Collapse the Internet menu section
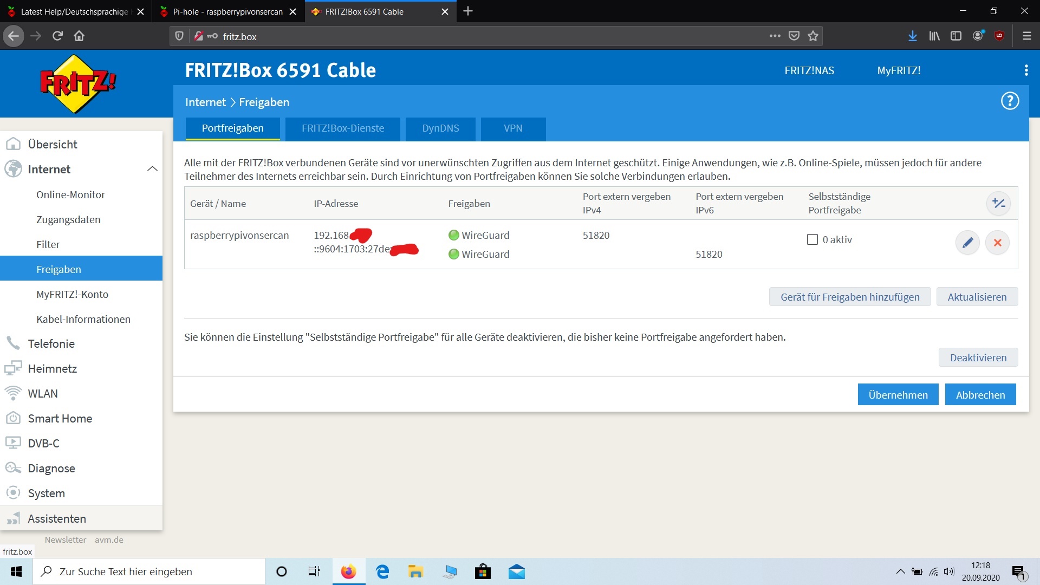The image size is (1040, 585). tap(152, 169)
